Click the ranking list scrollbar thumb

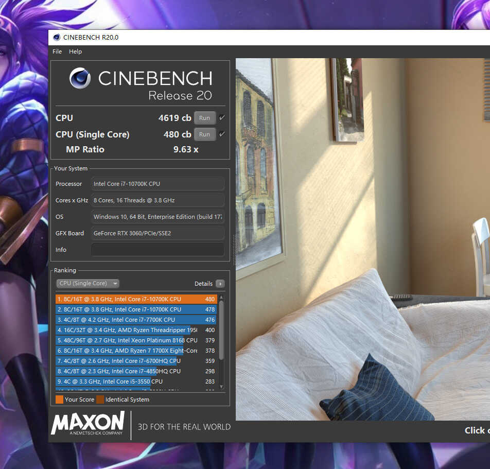(221, 330)
